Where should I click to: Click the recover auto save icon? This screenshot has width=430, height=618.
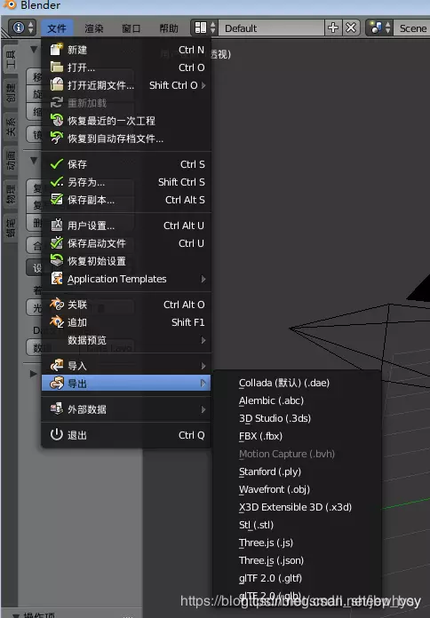point(56,139)
